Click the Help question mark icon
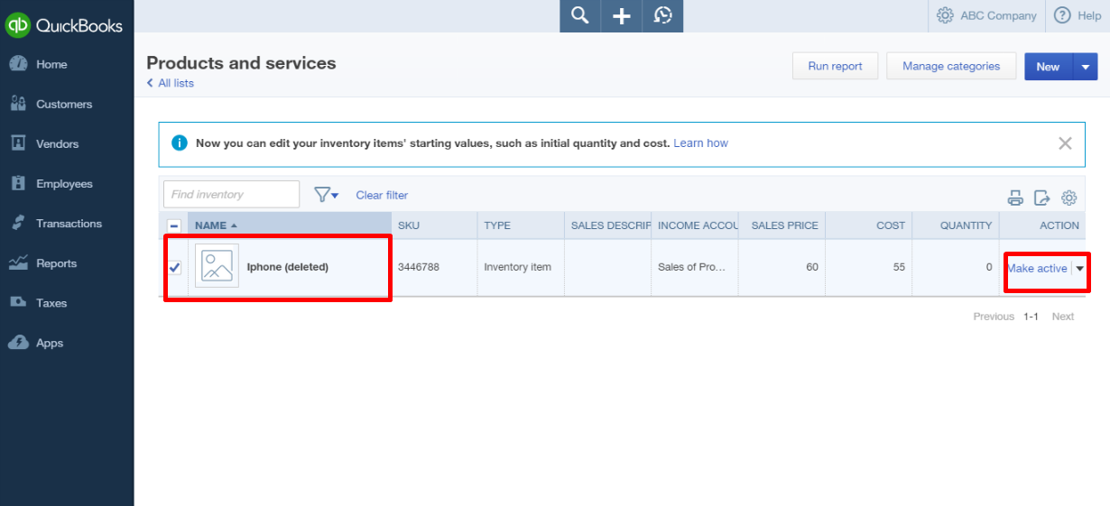The height and width of the screenshot is (506, 1110). [x=1062, y=15]
